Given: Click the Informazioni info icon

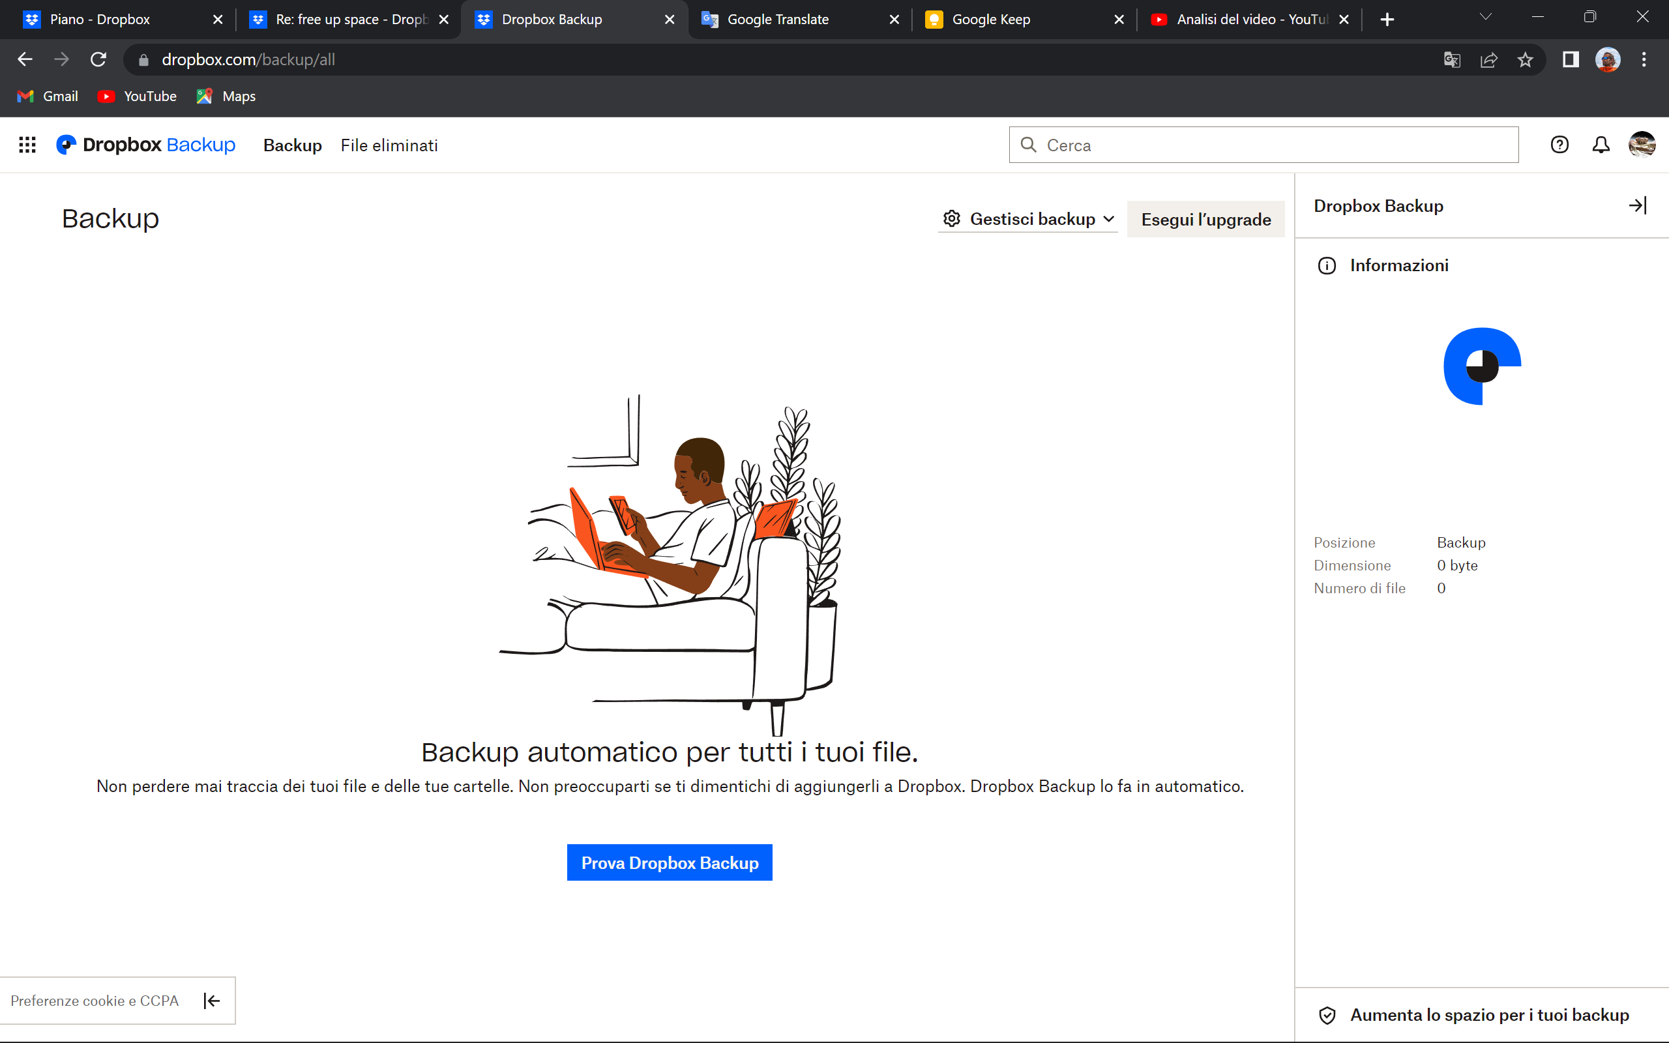Looking at the screenshot, I should point(1327,265).
